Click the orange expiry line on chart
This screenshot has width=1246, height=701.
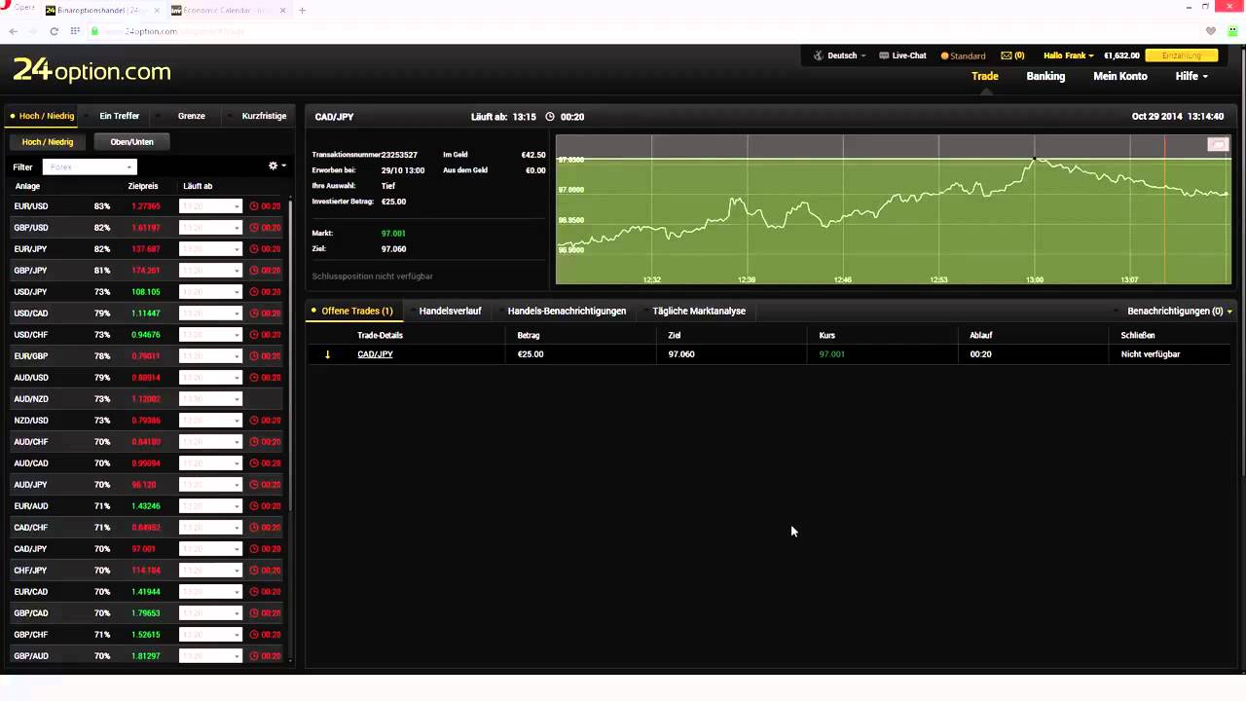click(x=1164, y=209)
